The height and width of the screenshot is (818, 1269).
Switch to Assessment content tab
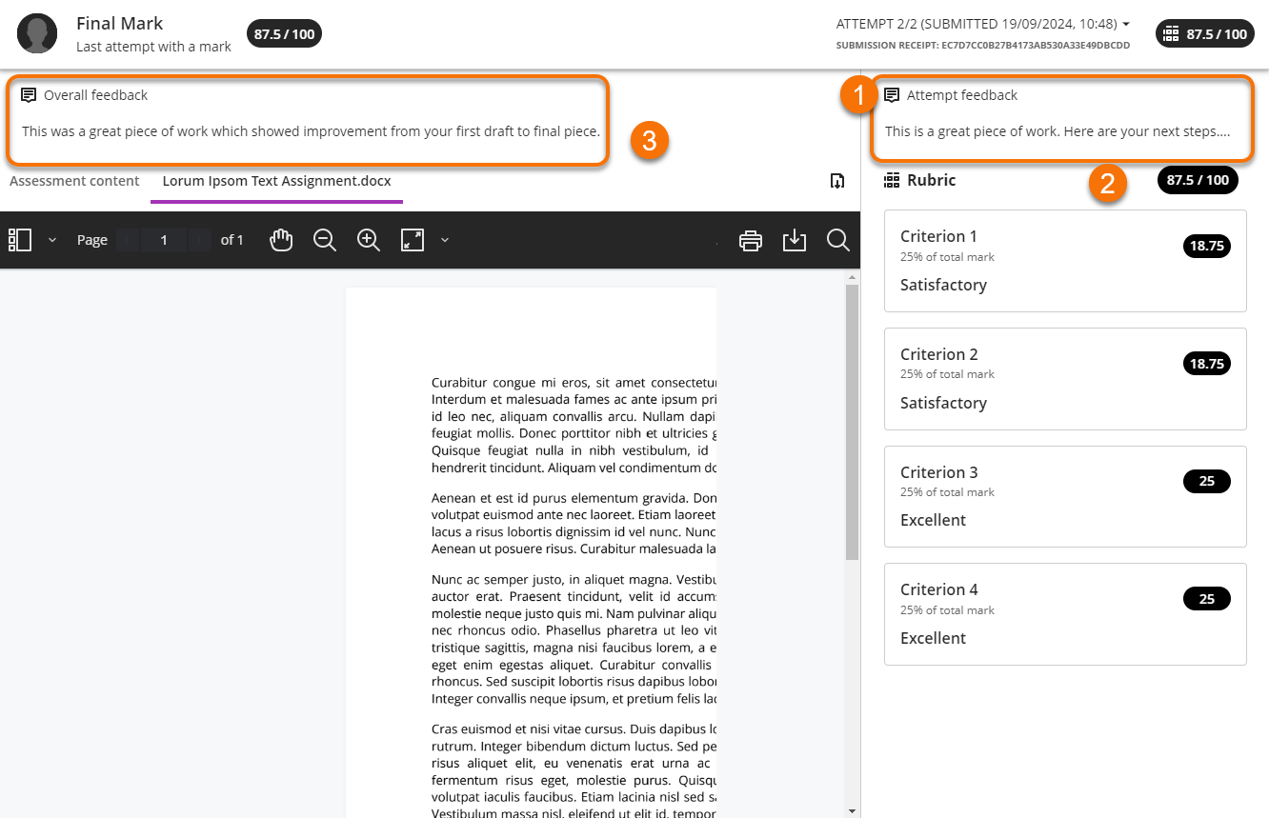[74, 181]
